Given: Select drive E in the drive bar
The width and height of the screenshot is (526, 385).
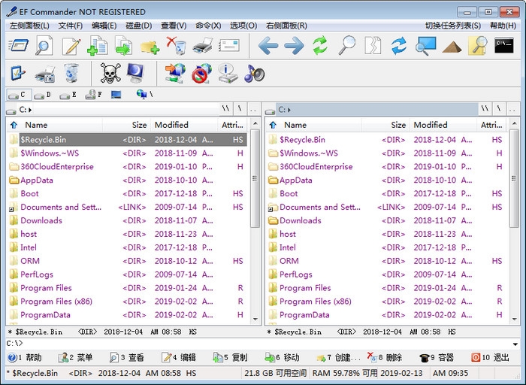Looking at the screenshot, I should click(68, 95).
